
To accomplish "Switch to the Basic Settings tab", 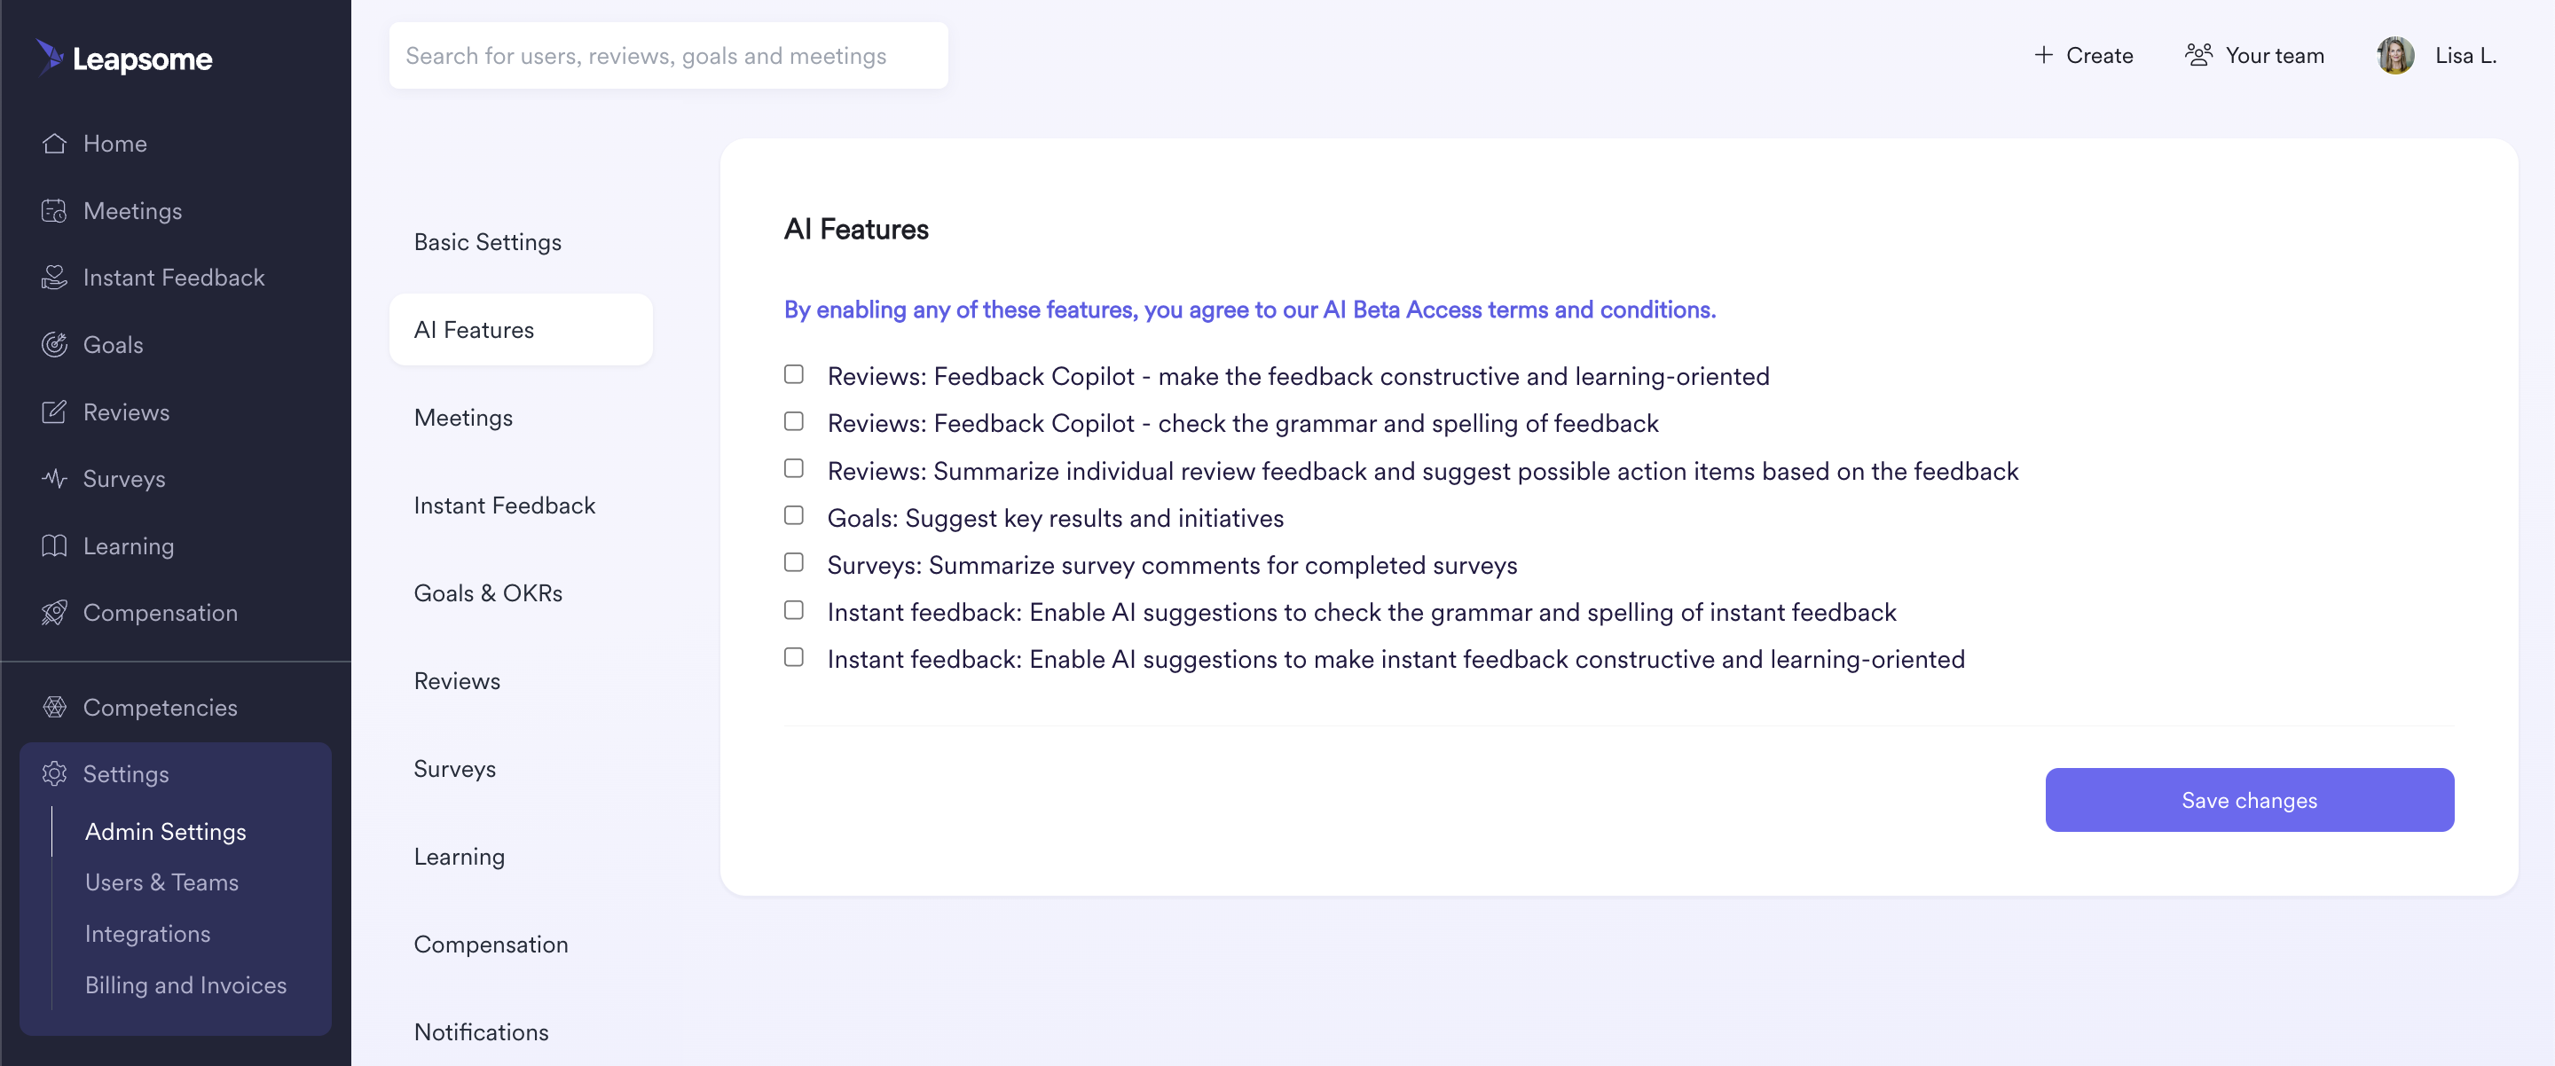I will 487,243.
